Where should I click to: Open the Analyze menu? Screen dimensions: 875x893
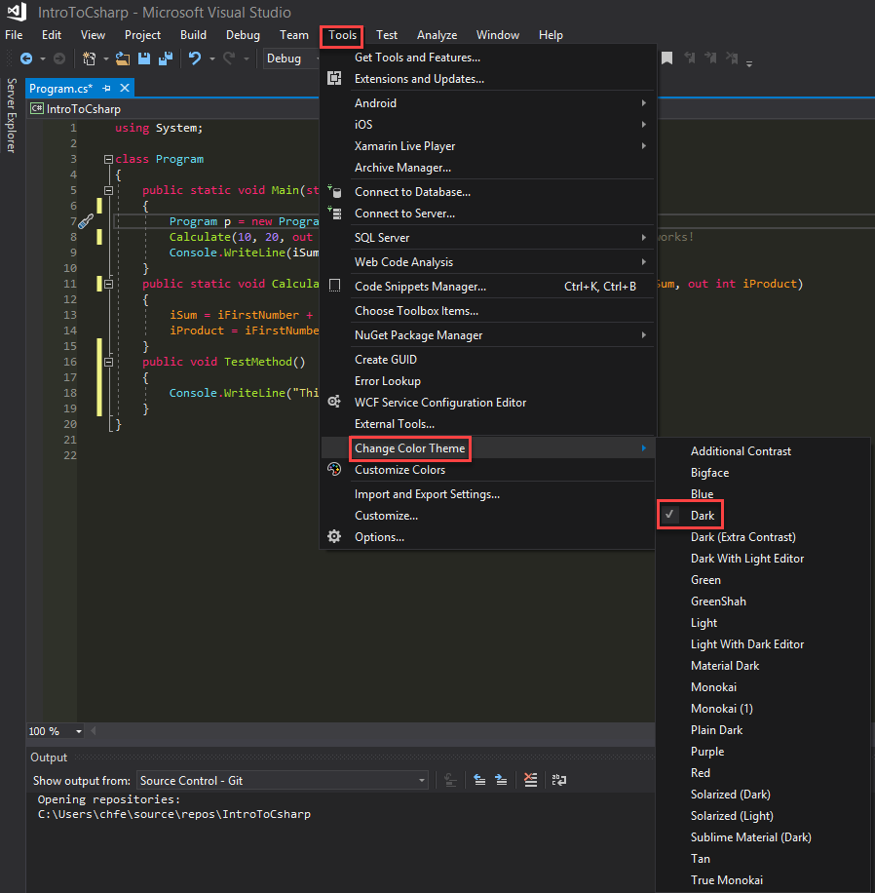[437, 35]
